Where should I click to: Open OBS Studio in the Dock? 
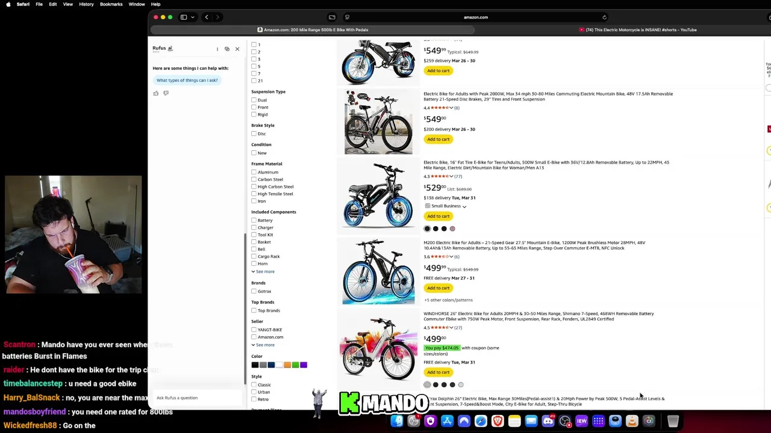click(x=565, y=422)
